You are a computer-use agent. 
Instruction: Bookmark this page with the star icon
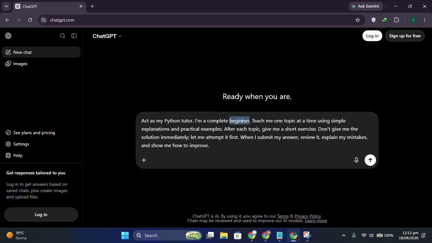357,20
